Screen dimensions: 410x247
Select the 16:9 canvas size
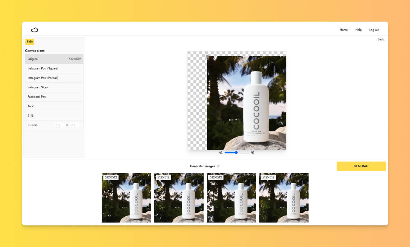[54, 106]
